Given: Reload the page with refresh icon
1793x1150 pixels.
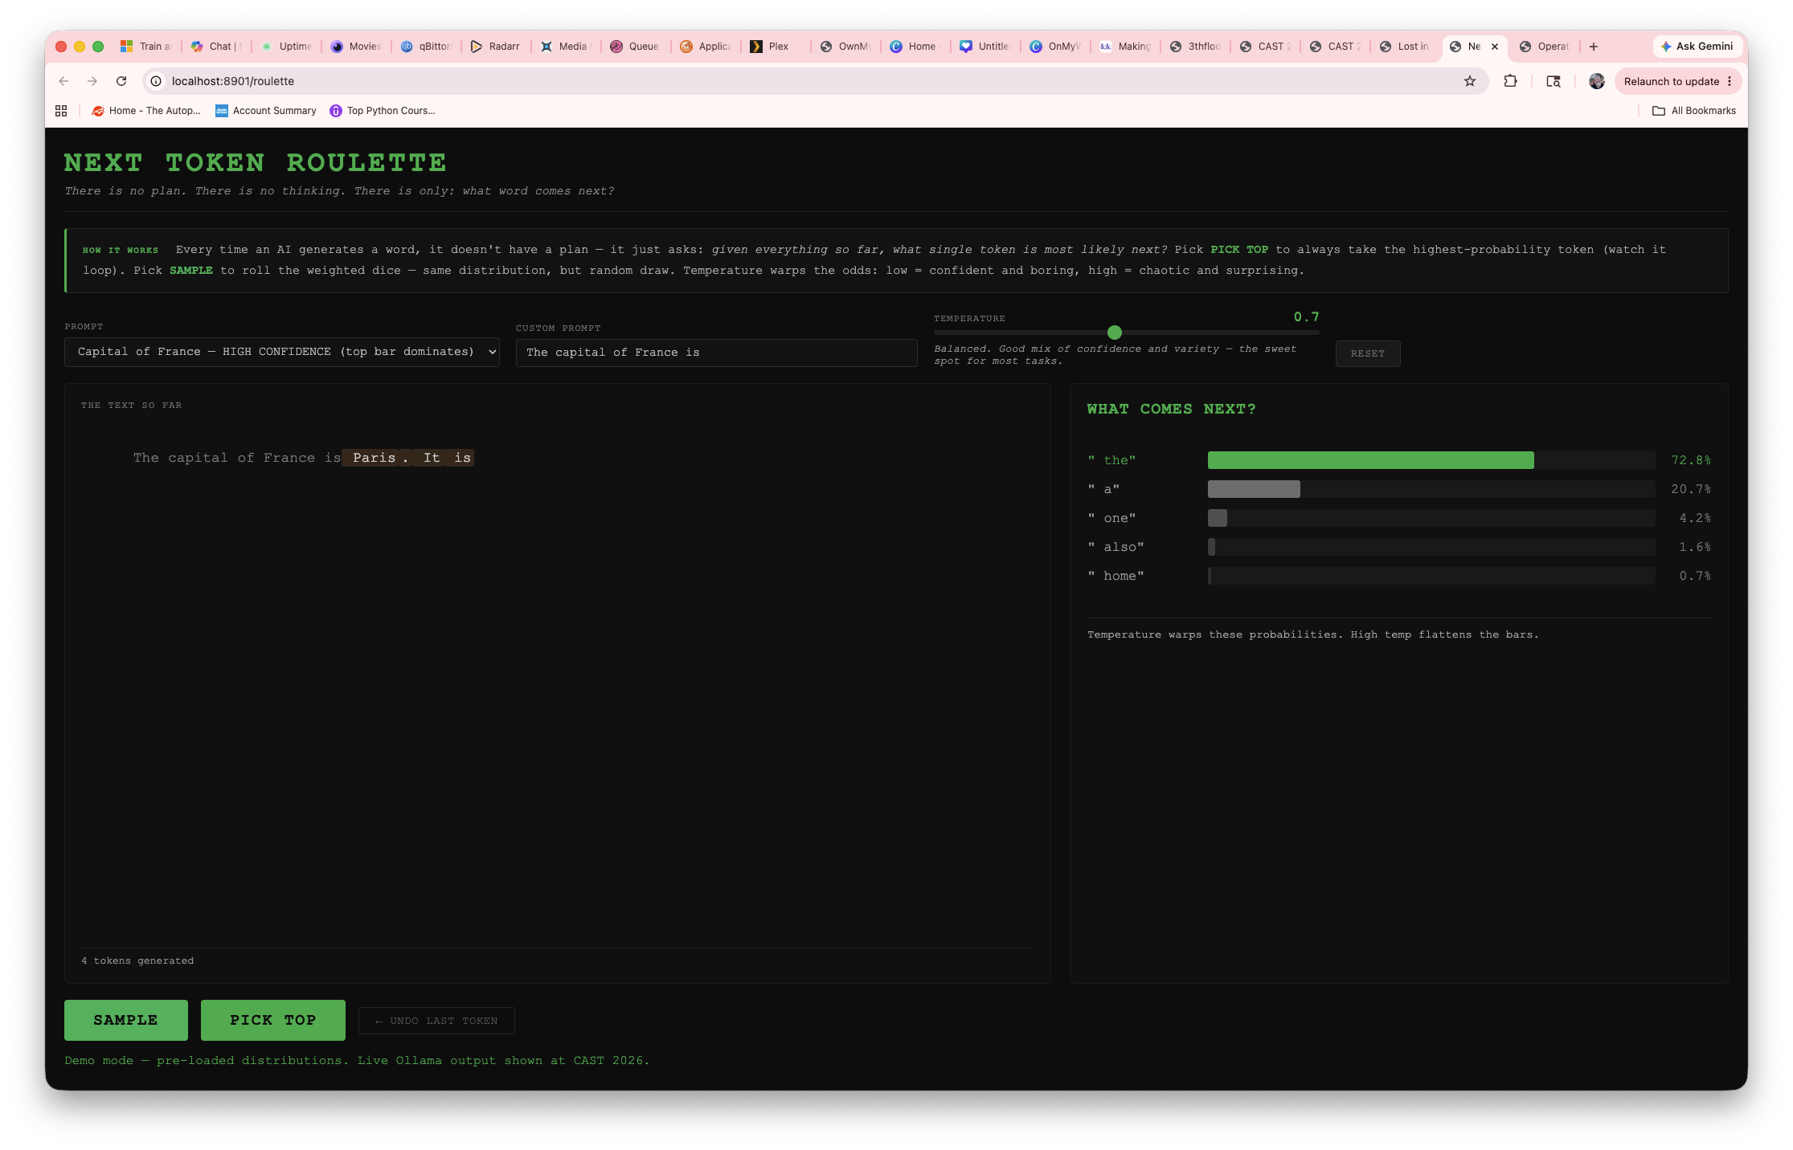Looking at the screenshot, I should click(x=121, y=81).
